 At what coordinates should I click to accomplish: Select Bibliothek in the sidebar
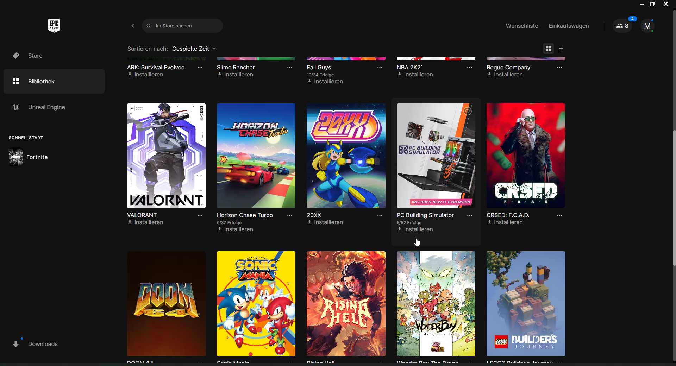pos(41,81)
